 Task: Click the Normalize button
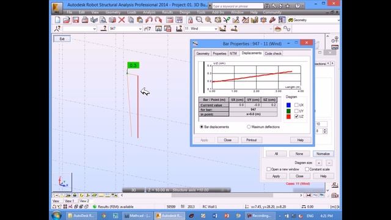point(323,153)
